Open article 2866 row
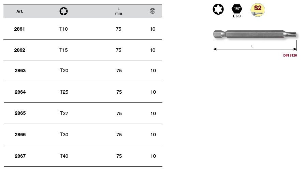 [x=20, y=135]
